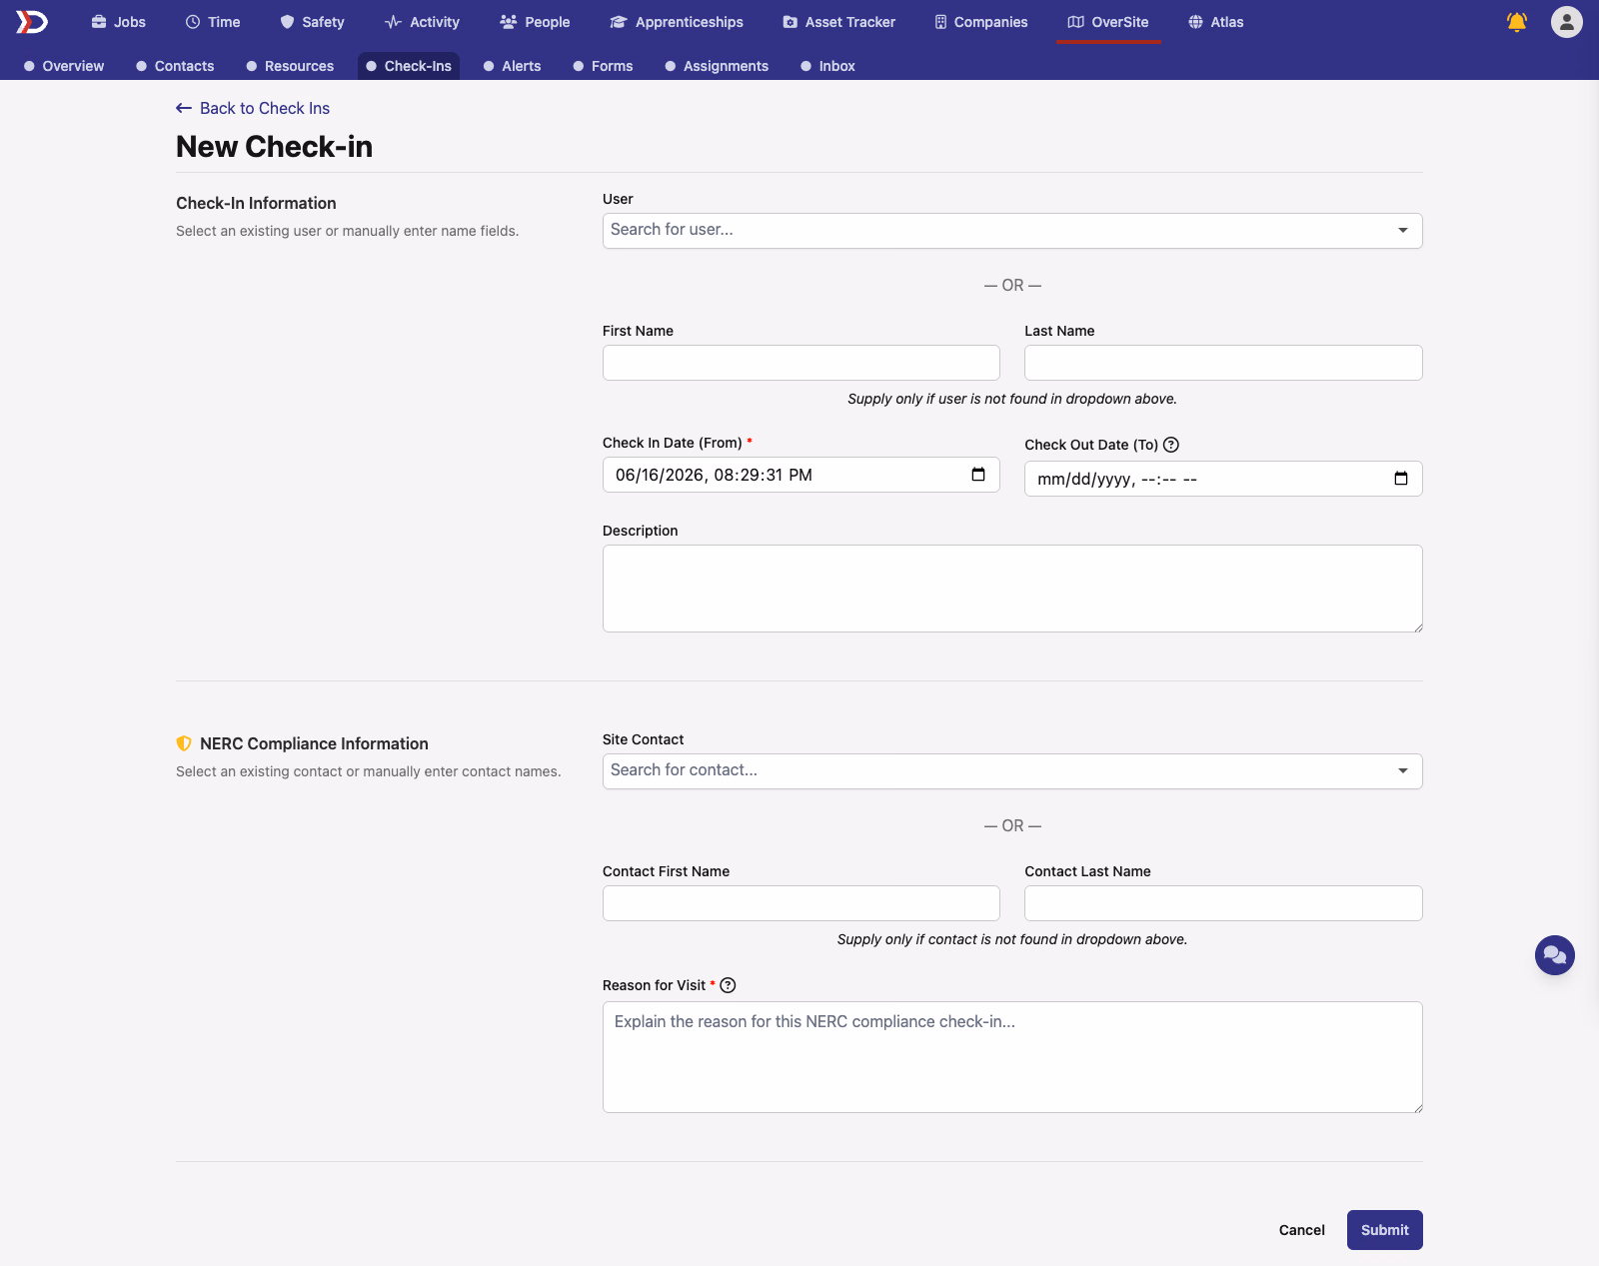Switch to the Alerts tab
This screenshot has height=1266, width=1599.
pyautogui.click(x=512, y=66)
